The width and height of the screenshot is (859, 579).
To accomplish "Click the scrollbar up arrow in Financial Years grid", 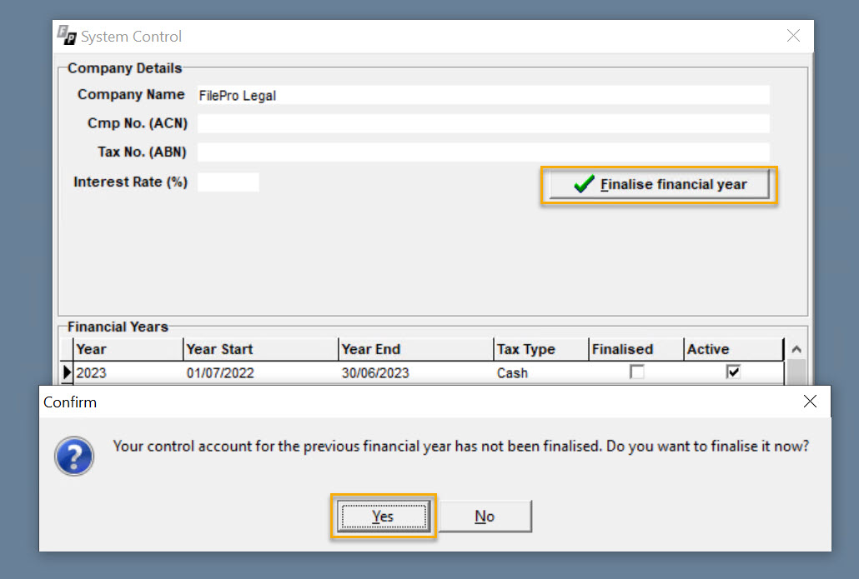I will (795, 348).
